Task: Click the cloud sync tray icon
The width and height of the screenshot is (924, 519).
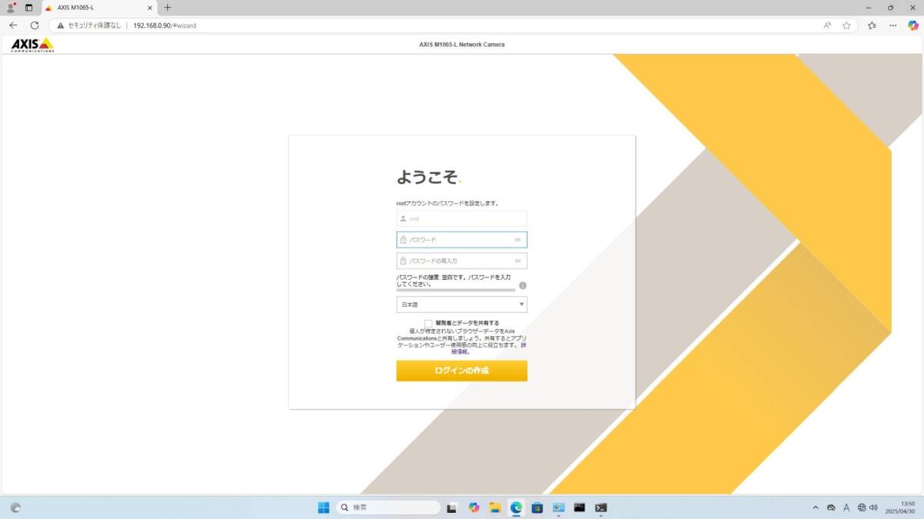Action: (x=831, y=507)
